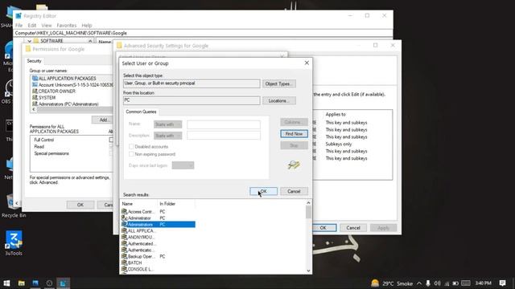Select Access Control row in search results
This screenshot has width=515, height=289.
click(x=159, y=212)
